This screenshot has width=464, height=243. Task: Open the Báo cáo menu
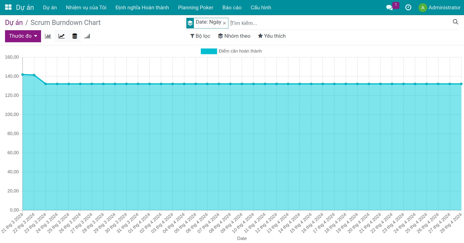[232, 8]
